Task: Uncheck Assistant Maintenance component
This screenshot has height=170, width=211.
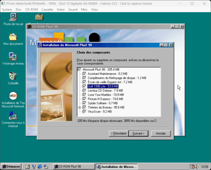Action: point(84,74)
